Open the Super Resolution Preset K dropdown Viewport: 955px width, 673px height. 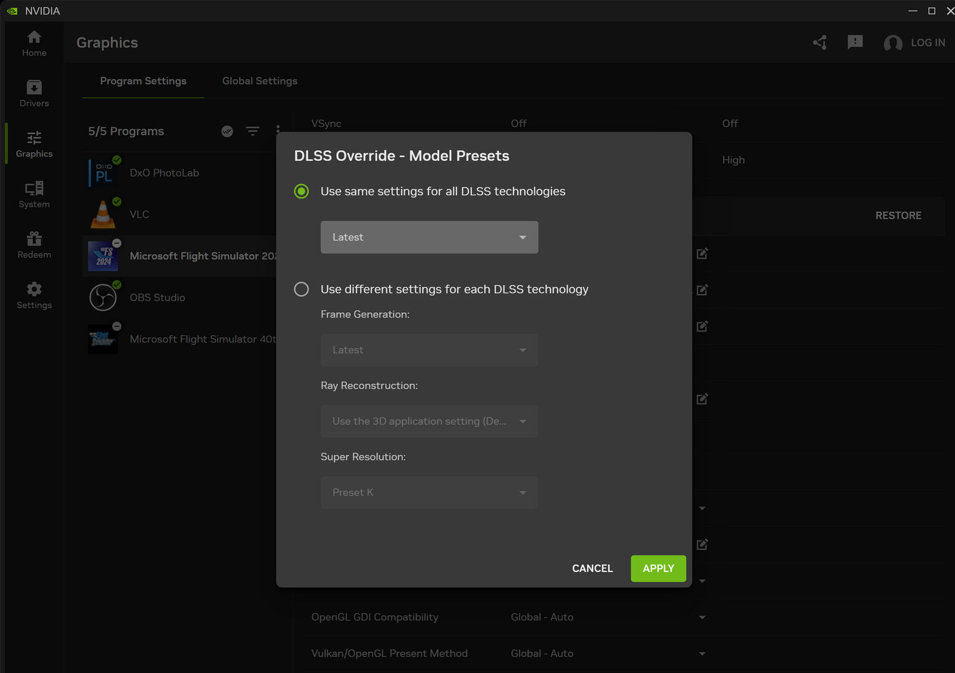pos(429,492)
